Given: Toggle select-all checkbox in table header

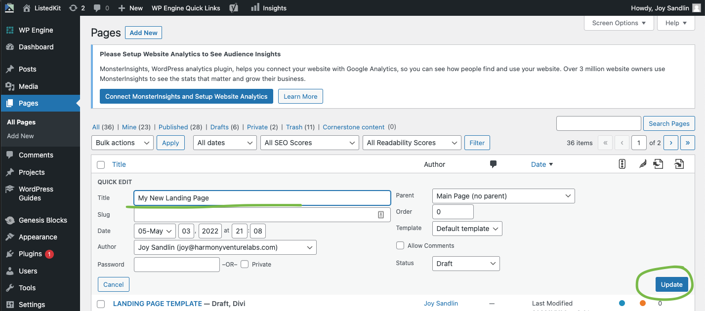Looking at the screenshot, I should [x=101, y=165].
